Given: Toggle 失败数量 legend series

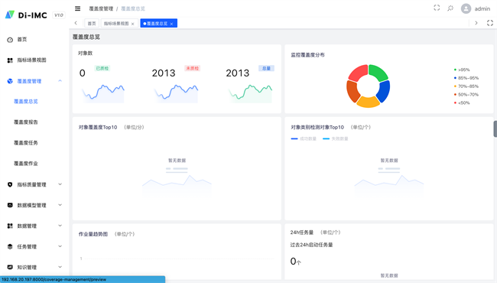Looking at the screenshot, I should click(x=336, y=138).
